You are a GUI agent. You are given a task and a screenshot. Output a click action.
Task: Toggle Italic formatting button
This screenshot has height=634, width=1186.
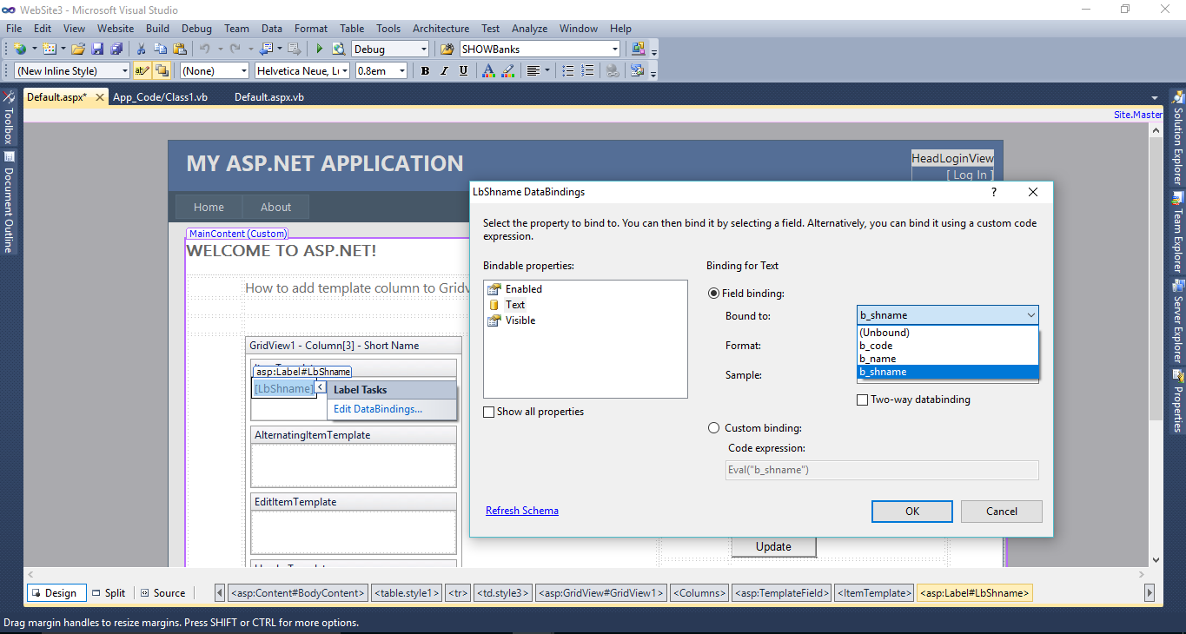click(x=444, y=71)
